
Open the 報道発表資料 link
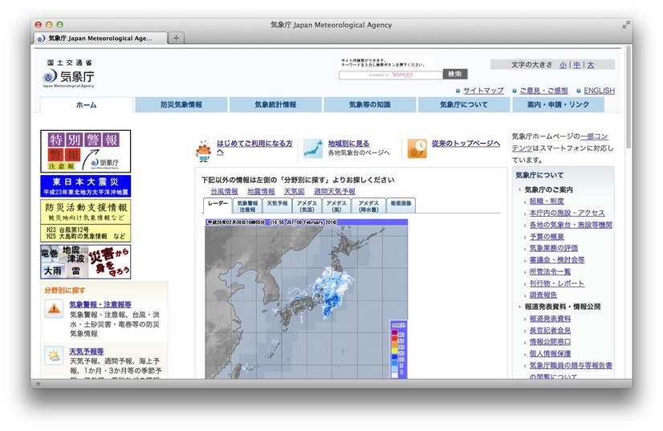point(550,319)
